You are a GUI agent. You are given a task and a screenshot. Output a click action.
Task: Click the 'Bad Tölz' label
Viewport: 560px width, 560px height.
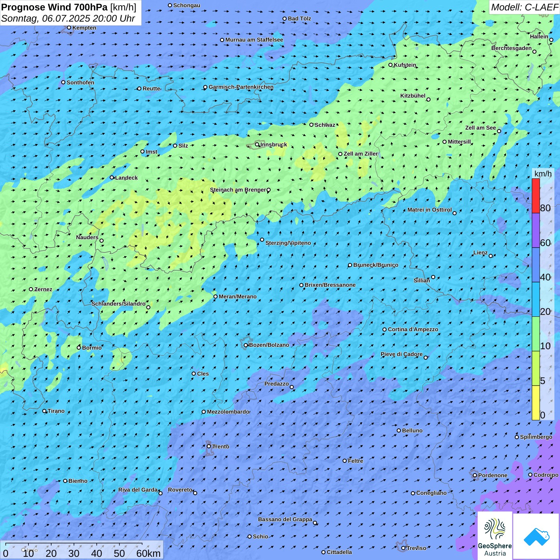click(300, 18)
